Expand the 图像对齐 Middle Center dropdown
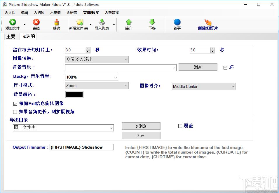The width and height of the screenshot is (279, 193). 233,86
